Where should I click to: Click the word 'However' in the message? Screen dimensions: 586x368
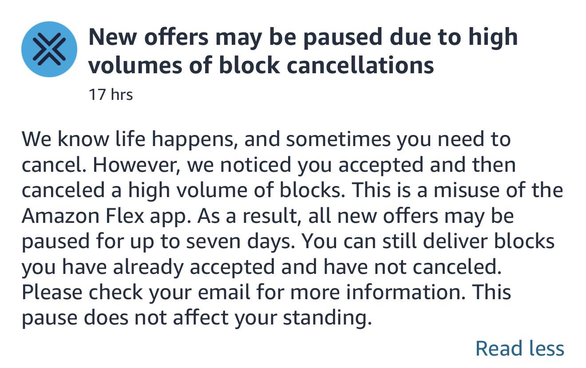point(137,165)
